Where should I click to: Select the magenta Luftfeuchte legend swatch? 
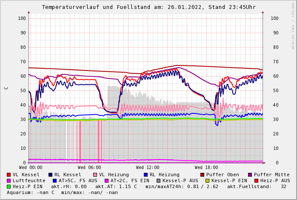tap(9, 180)
